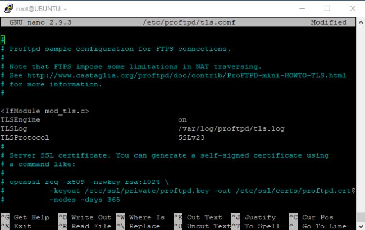Click the 'openssl req -x509 -newkey rsa:1024' line
Image resolution: width=365 pixels, height=230 pixels.
(84, 182)
